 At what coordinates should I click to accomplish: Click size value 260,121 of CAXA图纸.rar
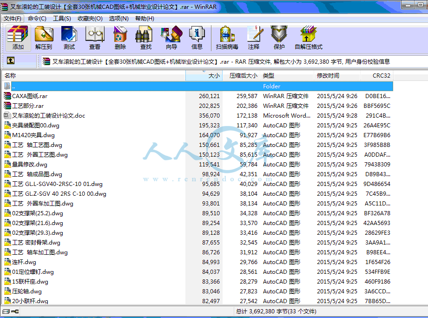tap(210, 96)
